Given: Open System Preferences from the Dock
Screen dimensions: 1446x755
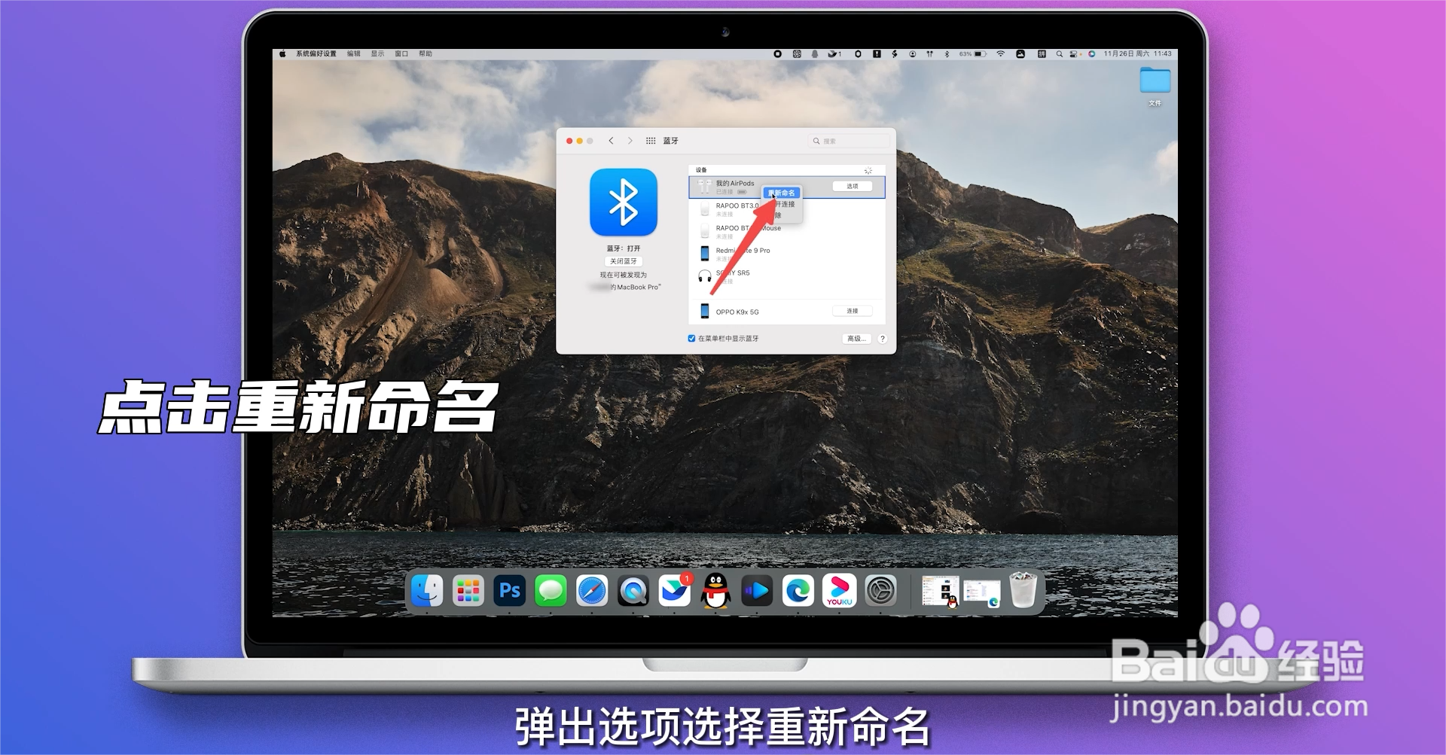Looking at the screenshot, I should click(x=880, y=591).
